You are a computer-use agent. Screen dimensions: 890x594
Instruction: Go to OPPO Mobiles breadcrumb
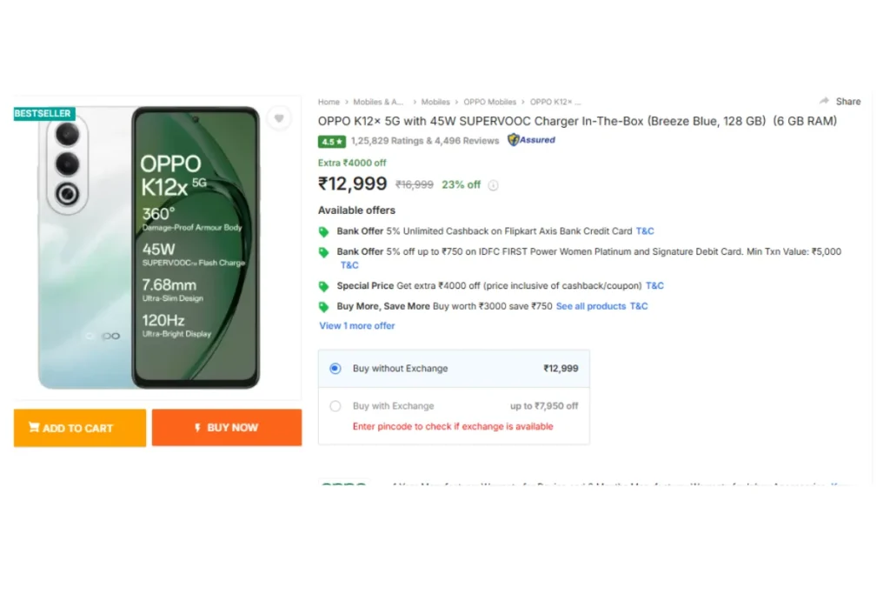[x=490, y=103]
